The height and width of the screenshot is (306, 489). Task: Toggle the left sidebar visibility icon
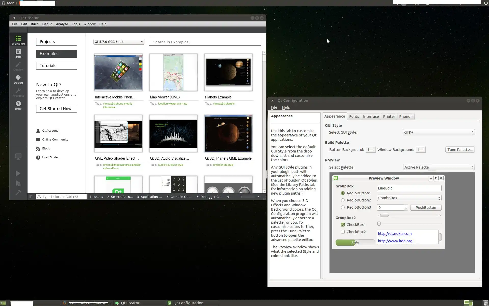[x=31, y=197]
